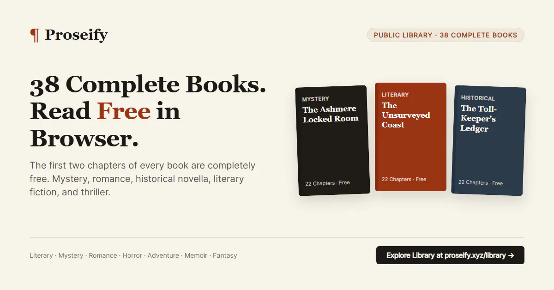Click the Explore Library at proseify.xyz/library button
Viewport: 554px width, 290px height.
coord(450,255)
